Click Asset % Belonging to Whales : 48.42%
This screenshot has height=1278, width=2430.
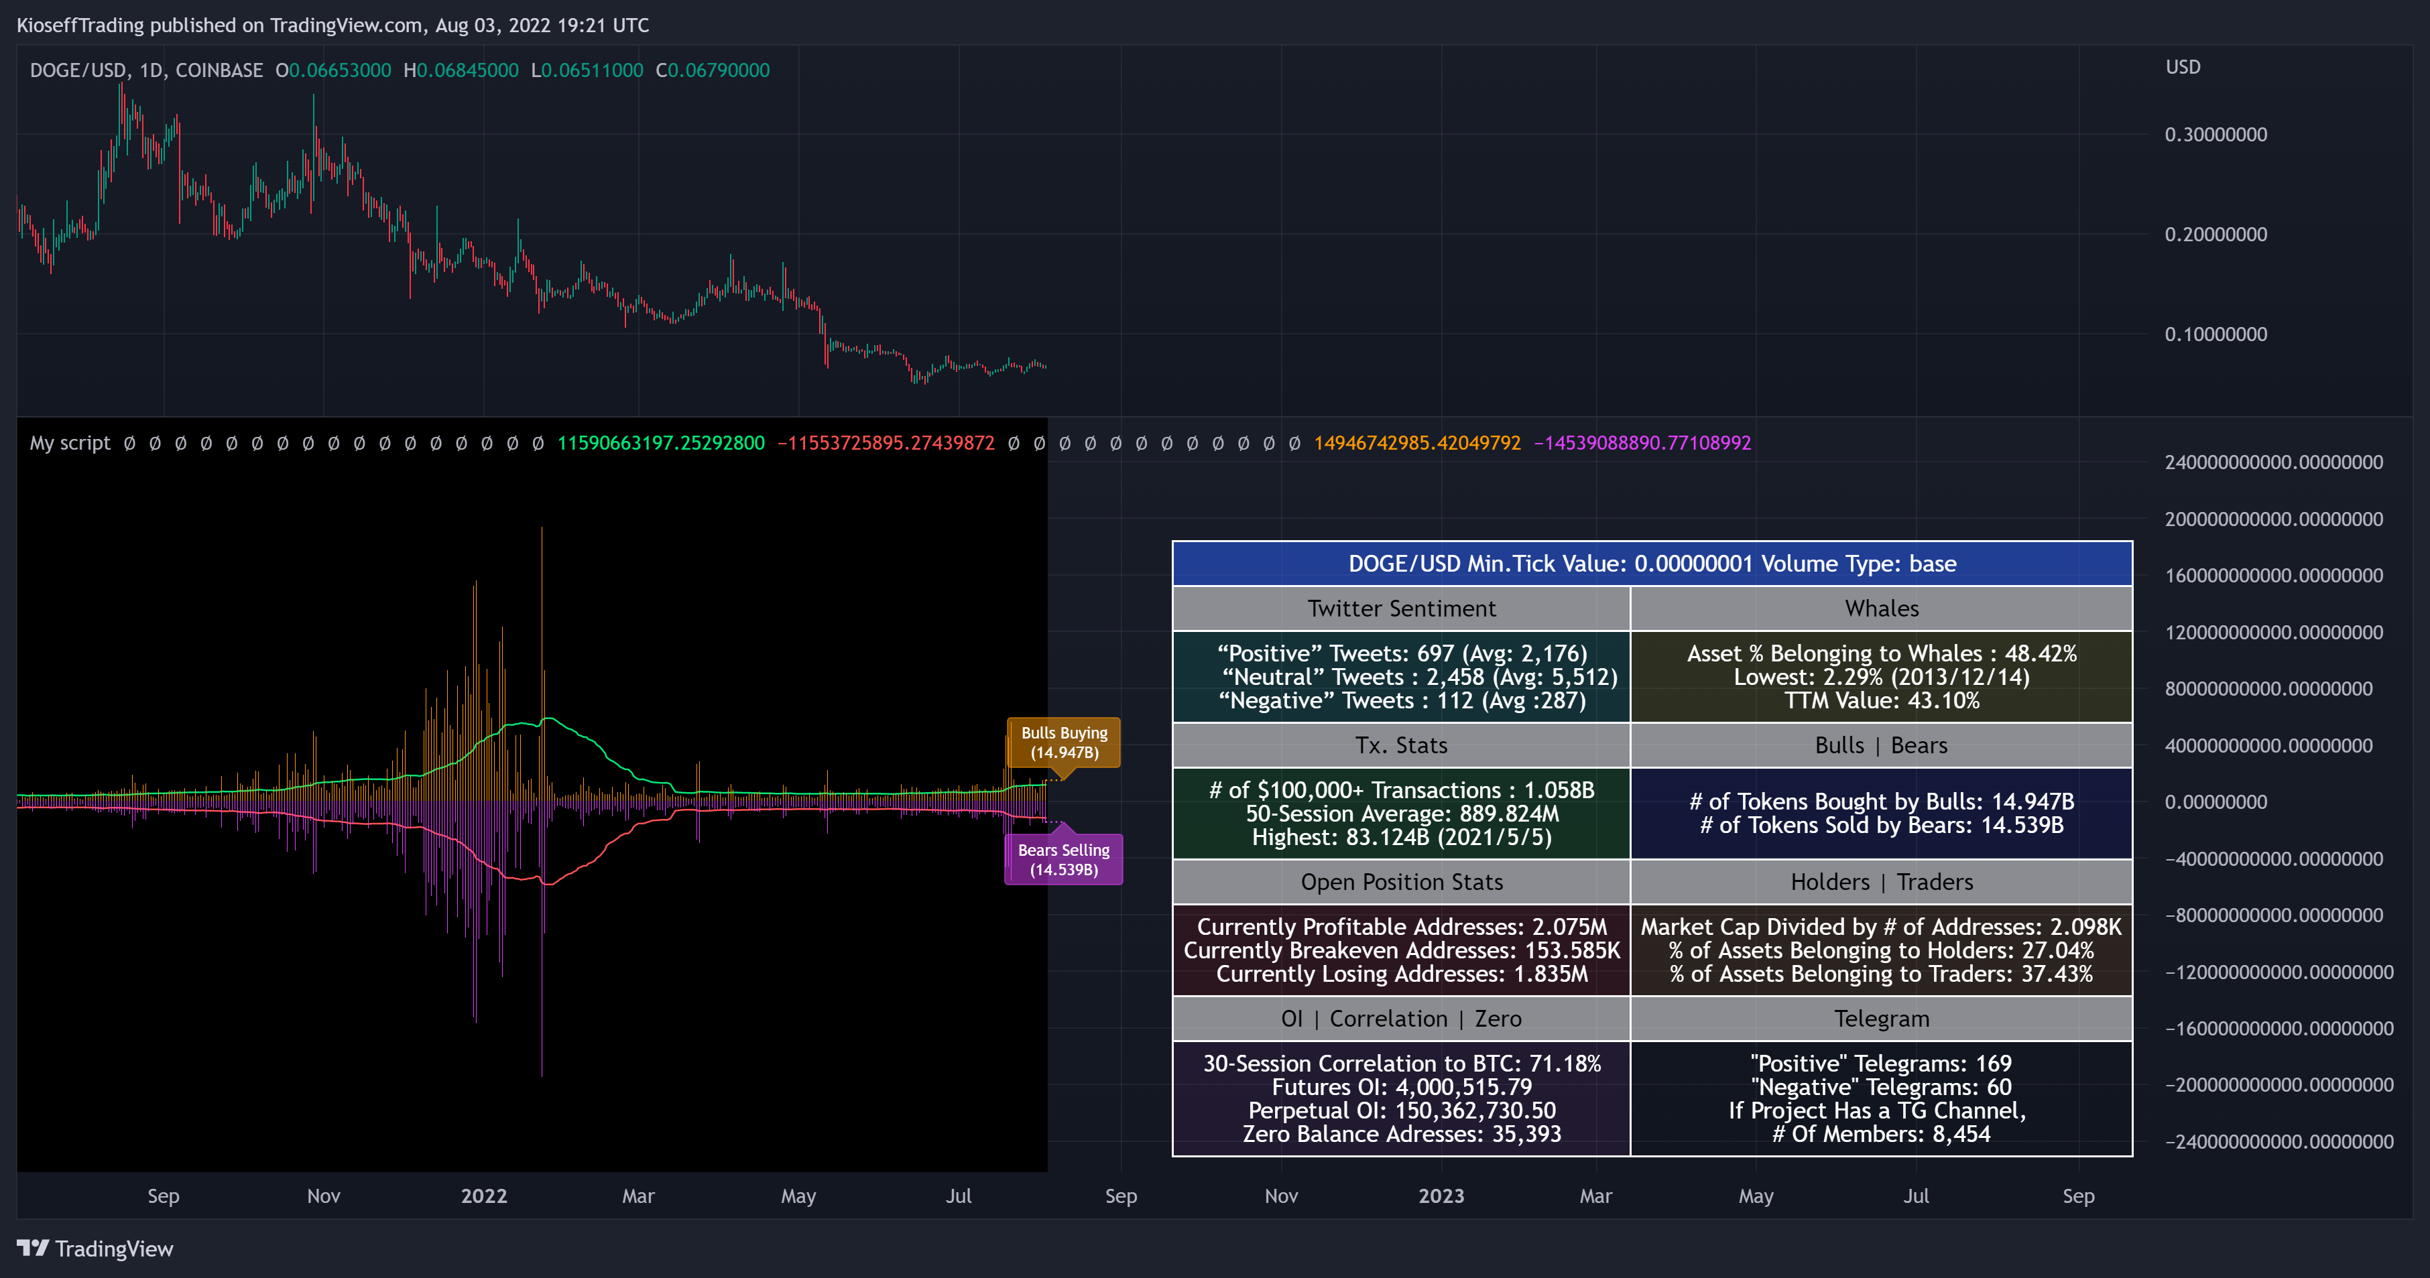[x=1881, y=653]
